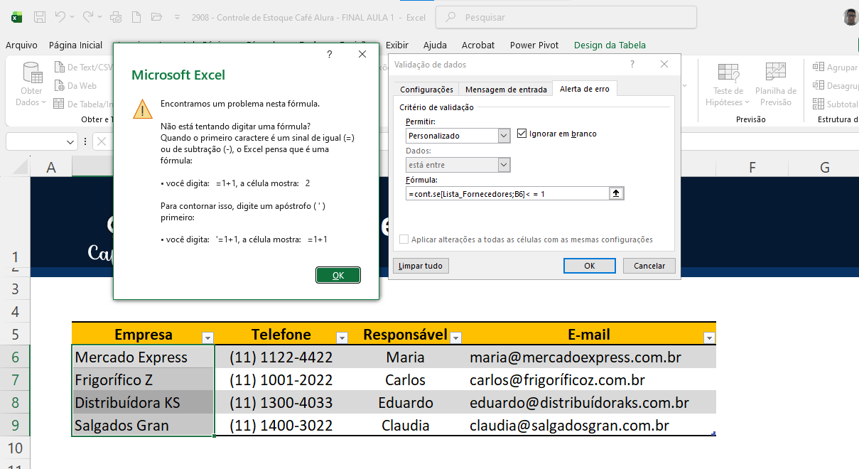Open the Exibir ribbon tab
The height and width of the screenshot is (469, 859).
click(397, 45)
